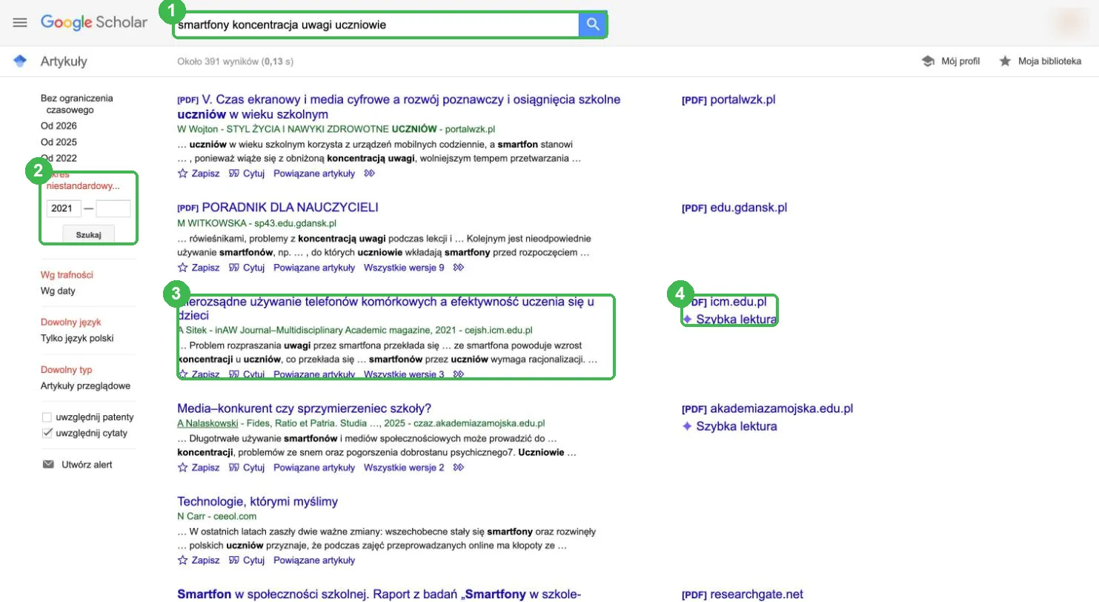Open the portalwzk.pl PDF link

pyautogui.click(x=728, y=100)
